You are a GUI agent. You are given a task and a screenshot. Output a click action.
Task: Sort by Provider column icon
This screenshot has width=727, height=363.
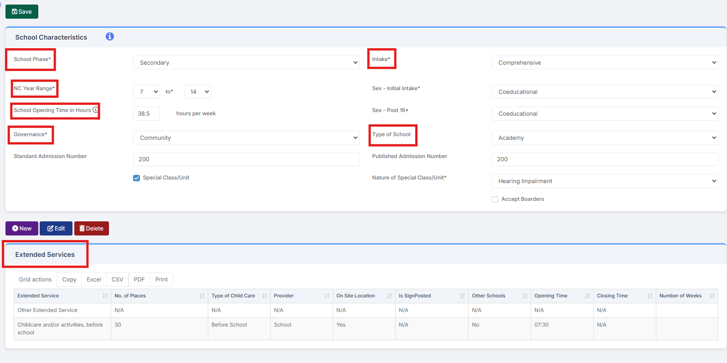coord(327,296)
